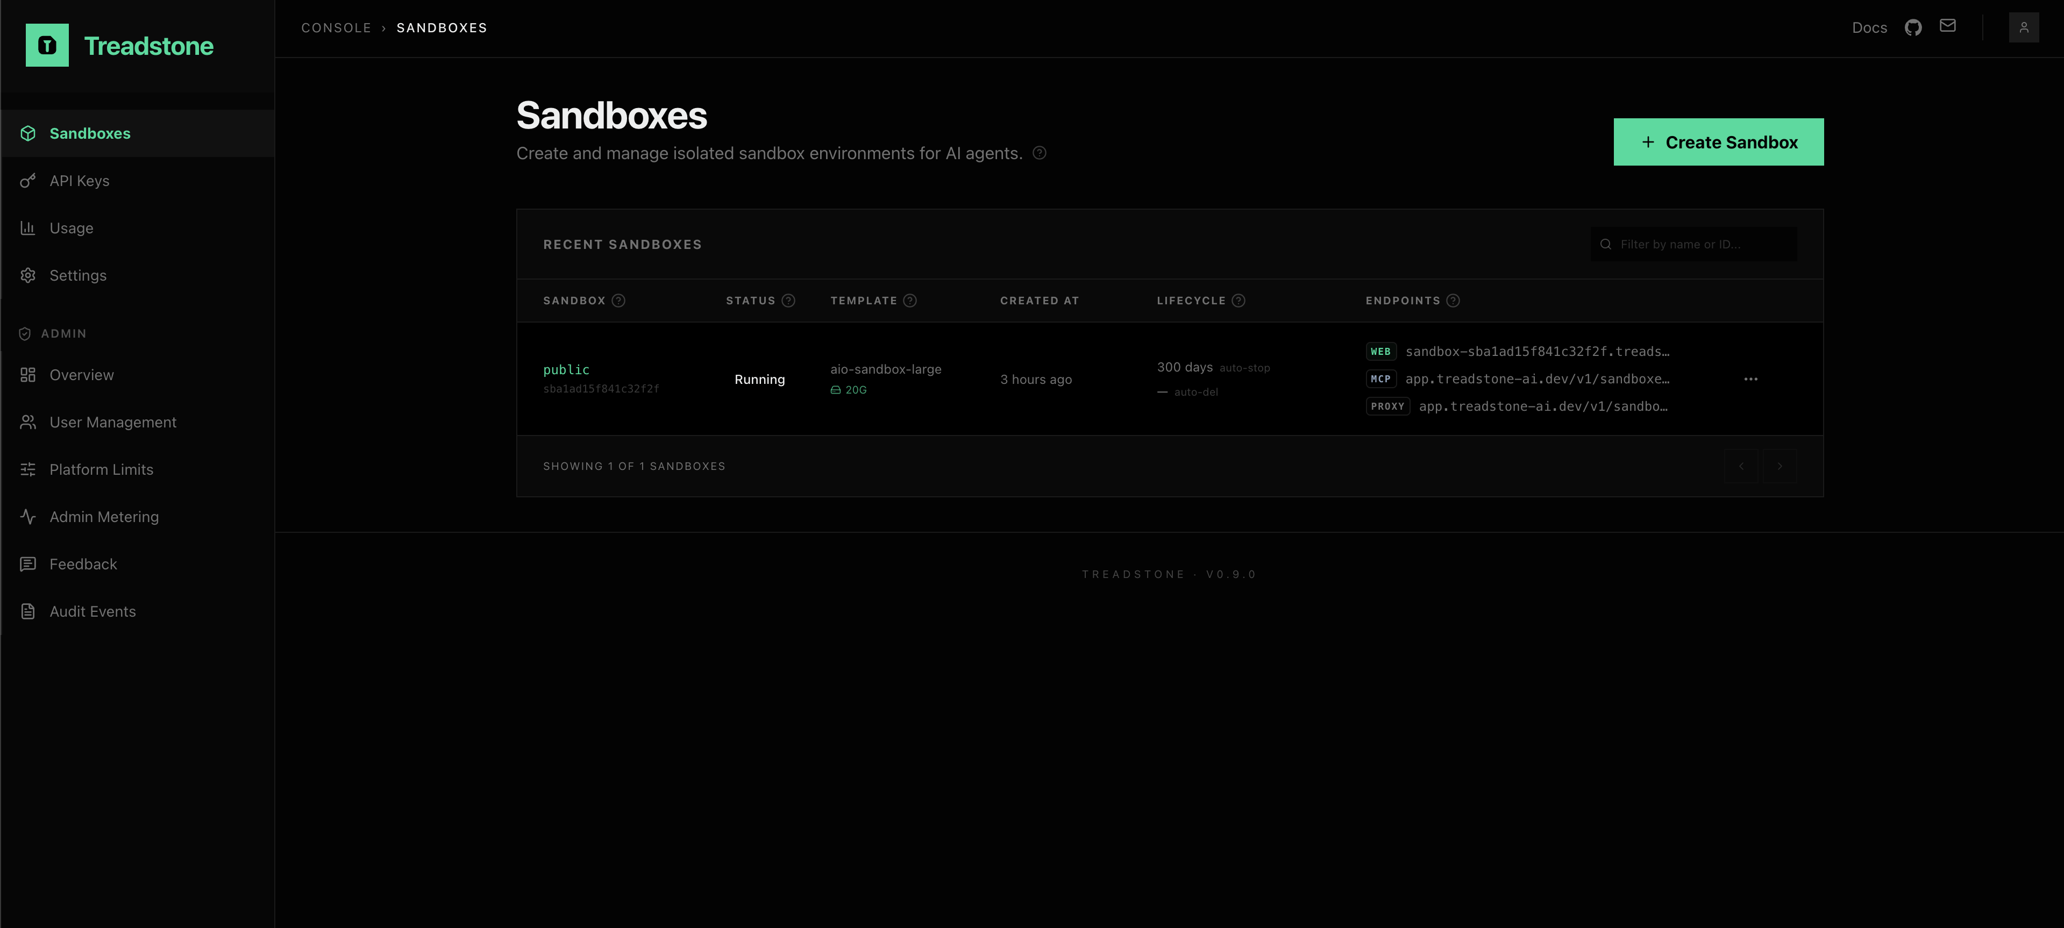Image resolution: width=2064 pixels, height=928 pixels.
Task: Click the Template column help icon
Action: [909, 301]
